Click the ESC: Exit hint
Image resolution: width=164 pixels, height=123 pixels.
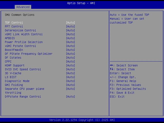point(117,97)
